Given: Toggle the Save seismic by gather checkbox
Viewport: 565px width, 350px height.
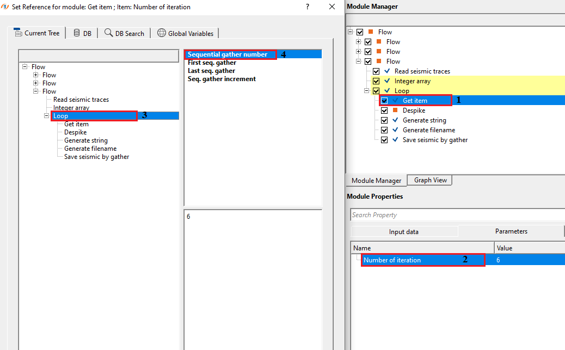Looking at the screenshot, I should (384, 140).
